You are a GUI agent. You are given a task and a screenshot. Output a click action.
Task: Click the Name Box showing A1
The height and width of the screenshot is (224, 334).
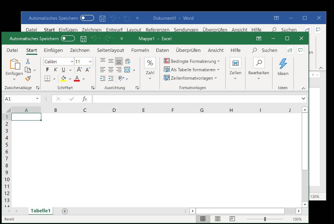[19, 99]
